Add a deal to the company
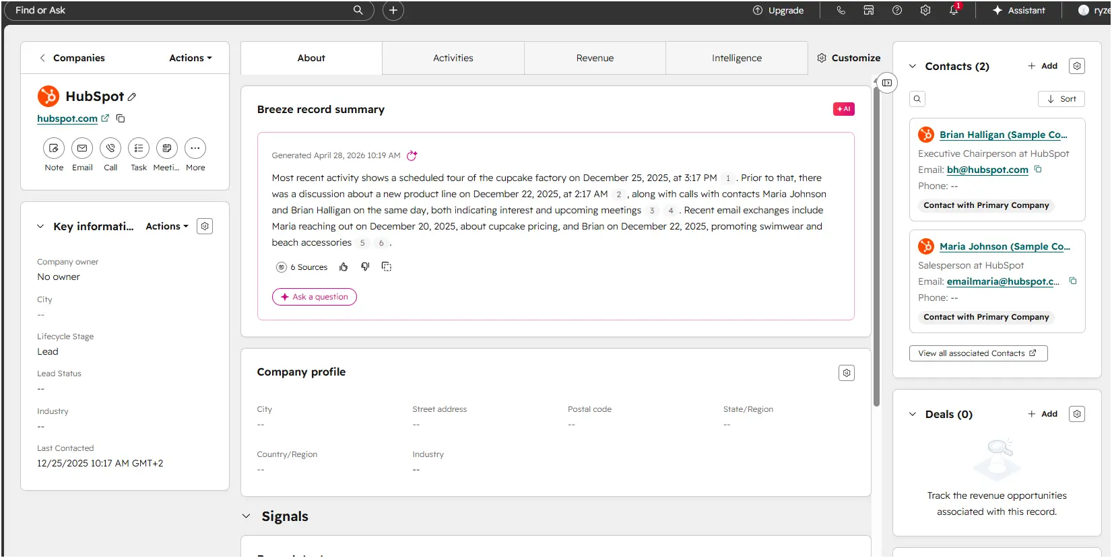The width and height of the screenshot is (1112, 558). (x=1043, y=414)
